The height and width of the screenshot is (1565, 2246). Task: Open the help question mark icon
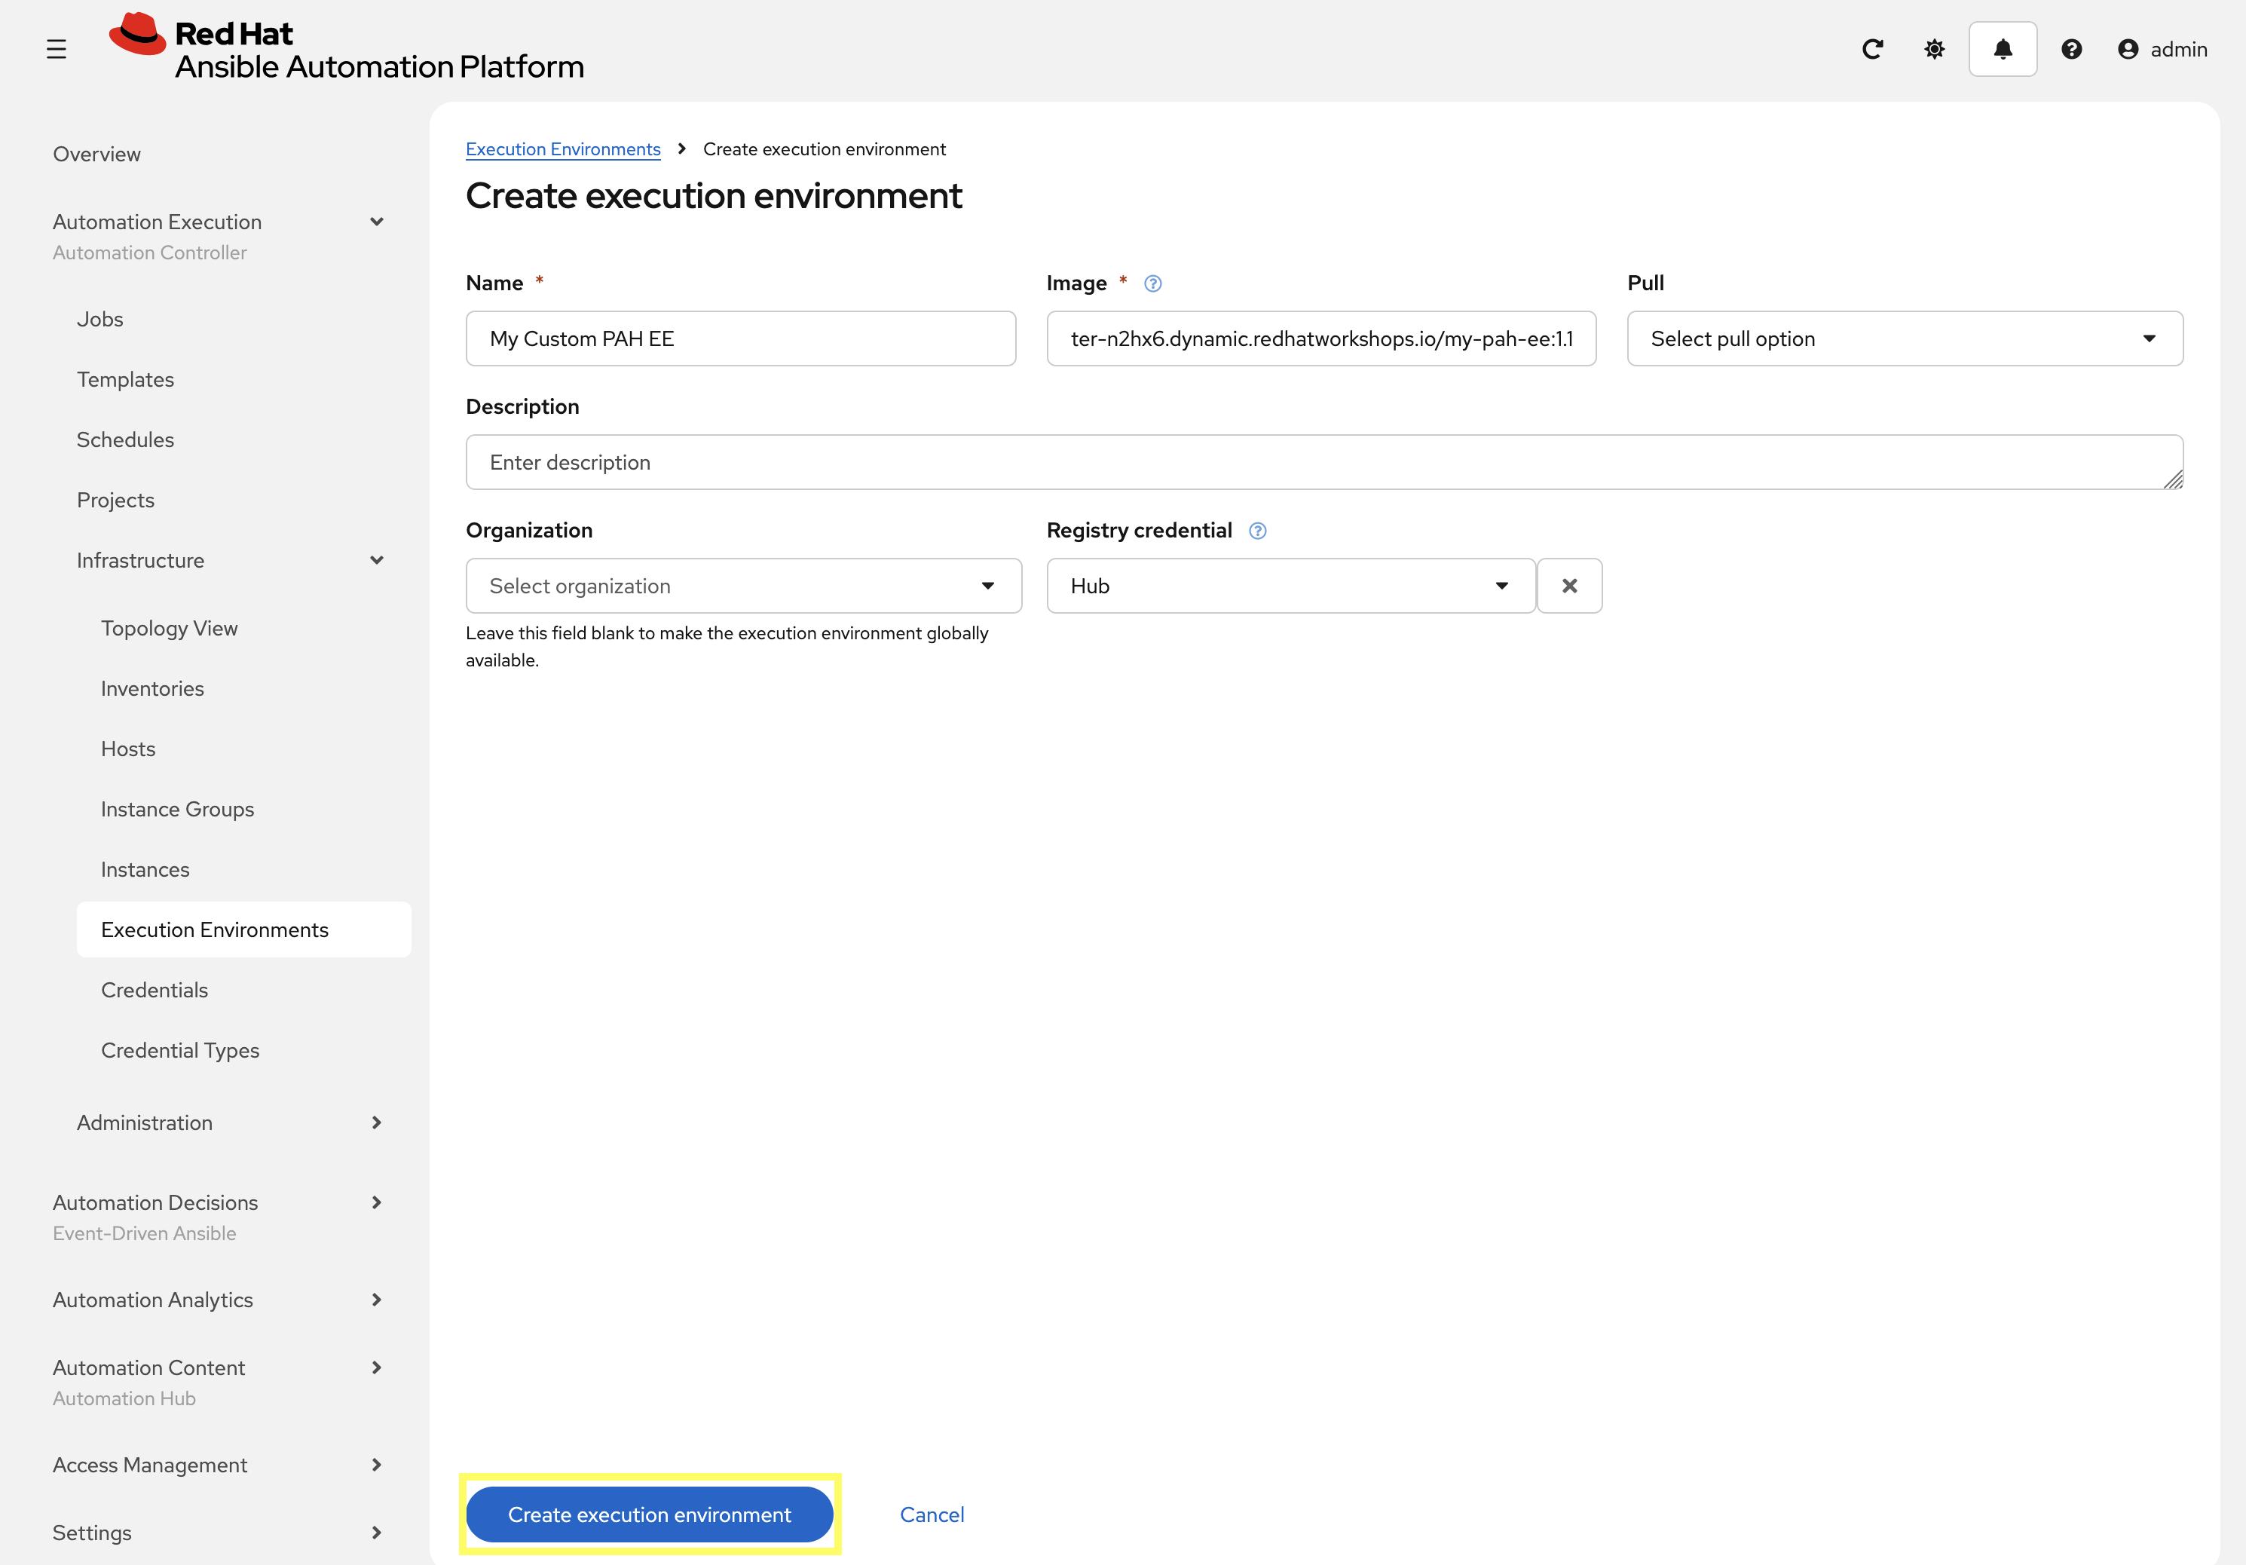pyautogui.click(x=2072, y=48)
